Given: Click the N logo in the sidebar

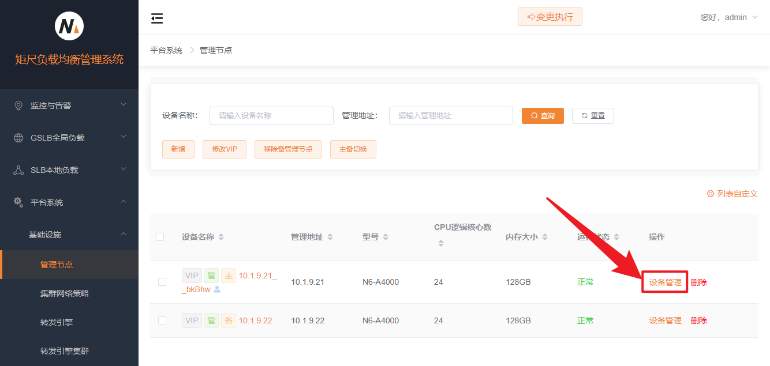Looking at the screenshot, I should click(x=69, y=26).
